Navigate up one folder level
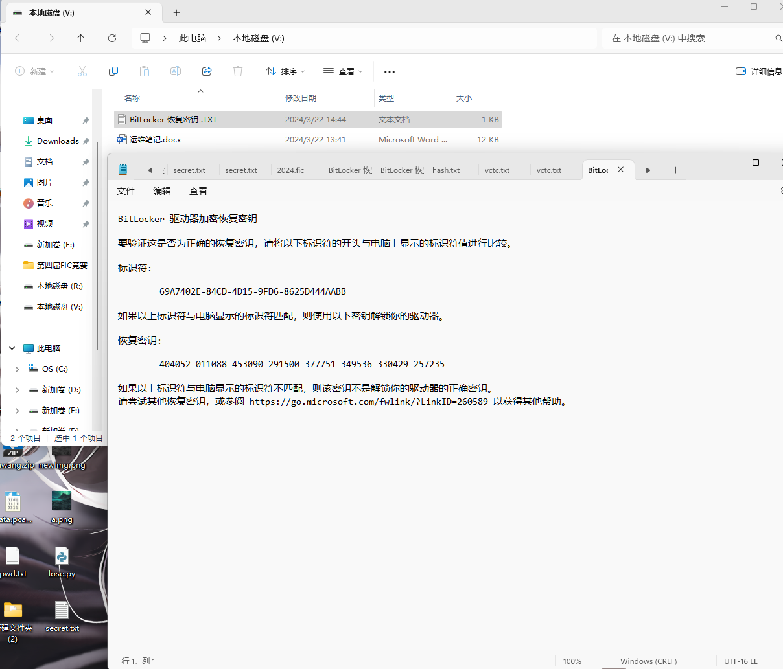783x669 pixels. pos(81,38)
